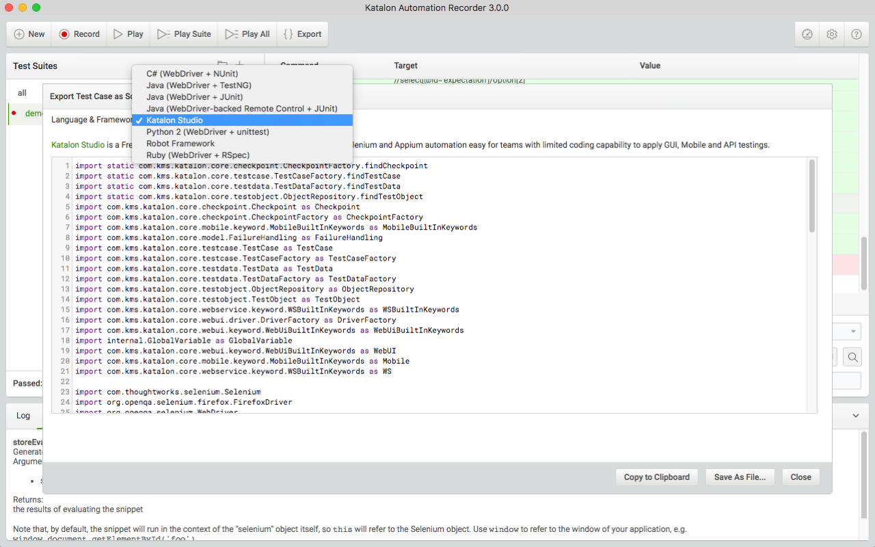Close the Export Test Case dialog
The width and height of the screenshot is (875, 547).
[801, 477]
